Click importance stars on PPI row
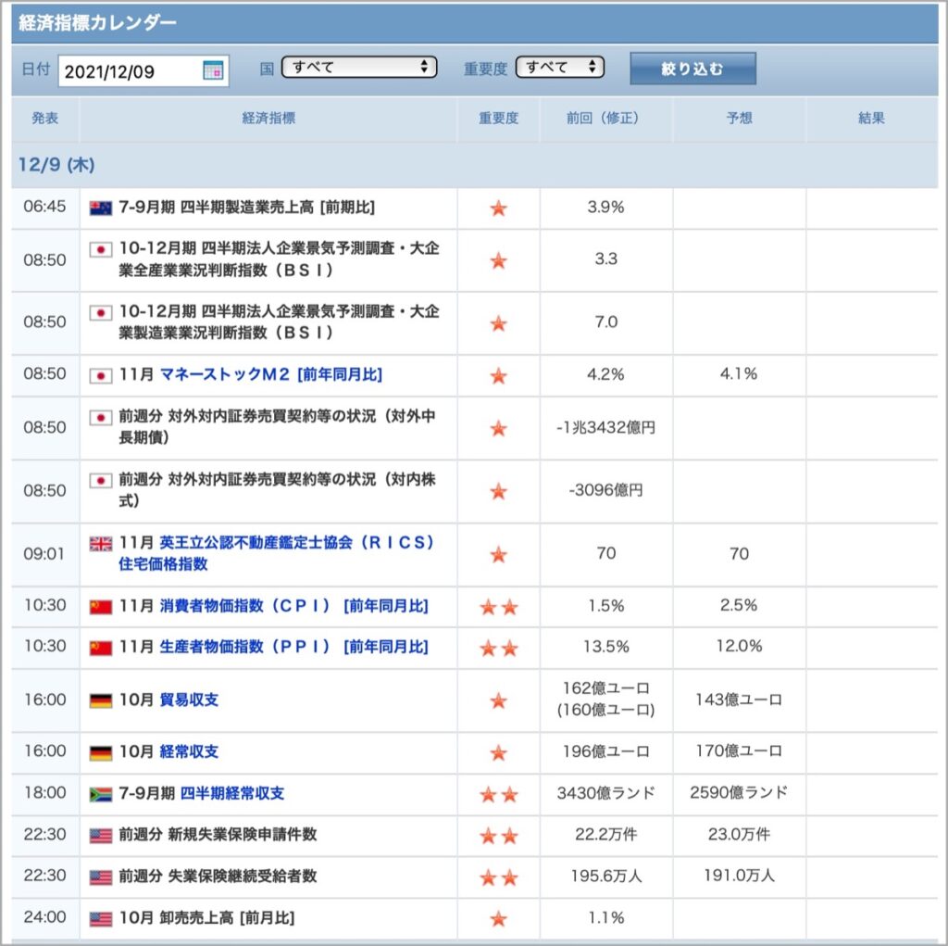Screen dimensions: 948x946 click(499, 649)
